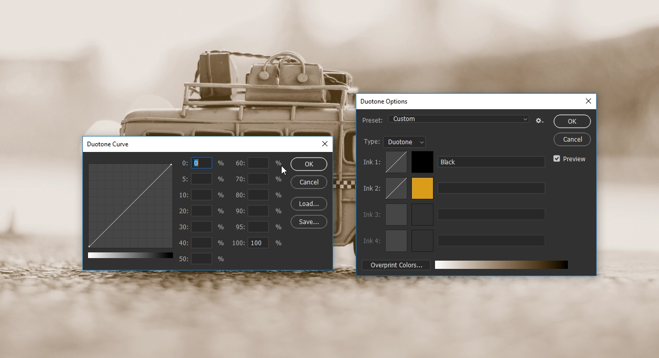Cancel the Duotone Curve dialog
The image size is (659, 358).
pos(309,182)
